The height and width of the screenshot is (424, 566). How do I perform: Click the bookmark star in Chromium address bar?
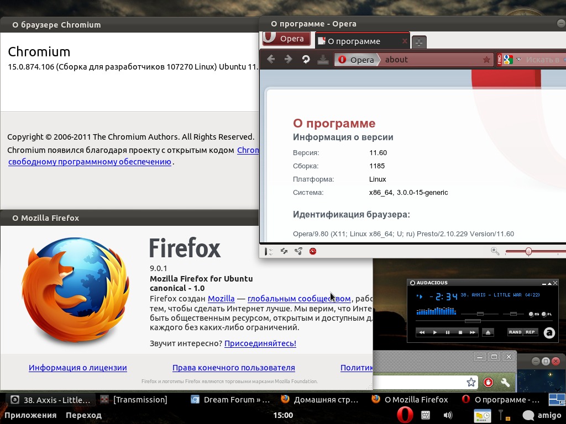coord(471,382)
